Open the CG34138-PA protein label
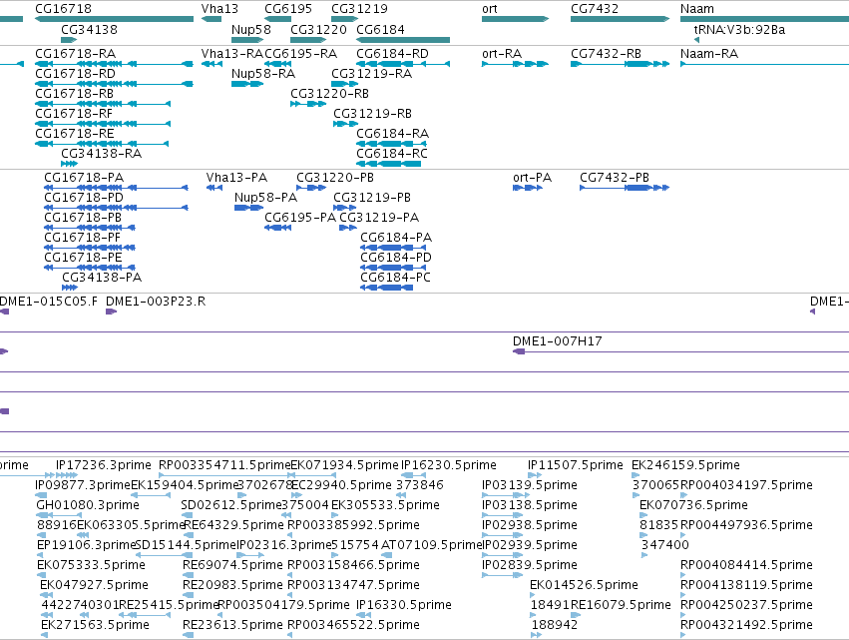This screenshot has width=849, height=640. pos(102,278)
